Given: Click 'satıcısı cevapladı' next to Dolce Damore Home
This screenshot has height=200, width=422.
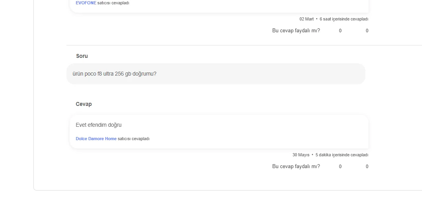Looking at the screenshot, I should point(133,139).
